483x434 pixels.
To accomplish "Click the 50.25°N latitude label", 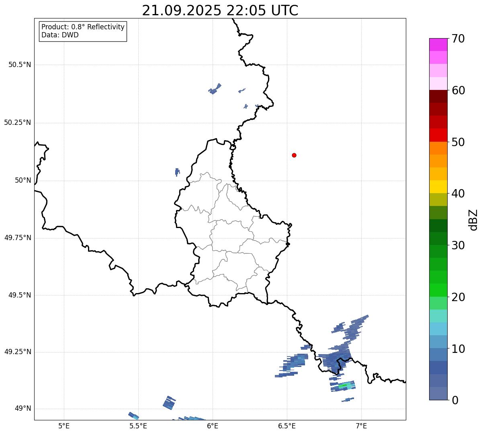I will click(x=18, y=122).
